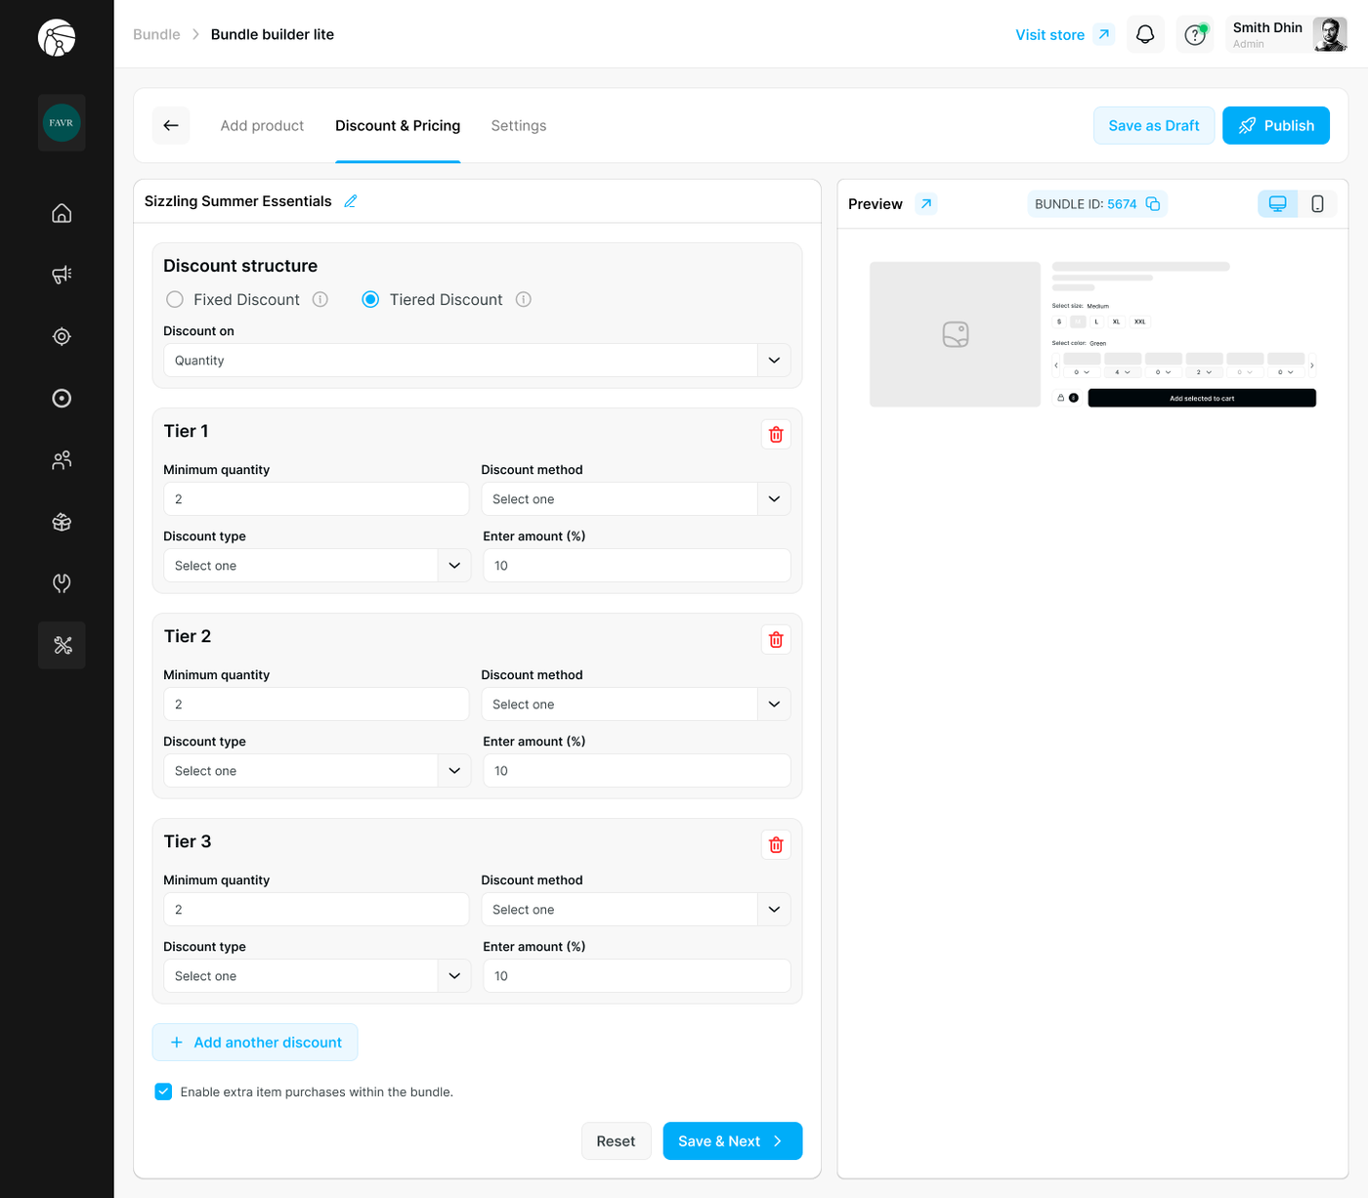This screenshot has width=1368, height=1198.
Task: Open the Discount on Quantity dropdown
Action: [x=477, y=361]
